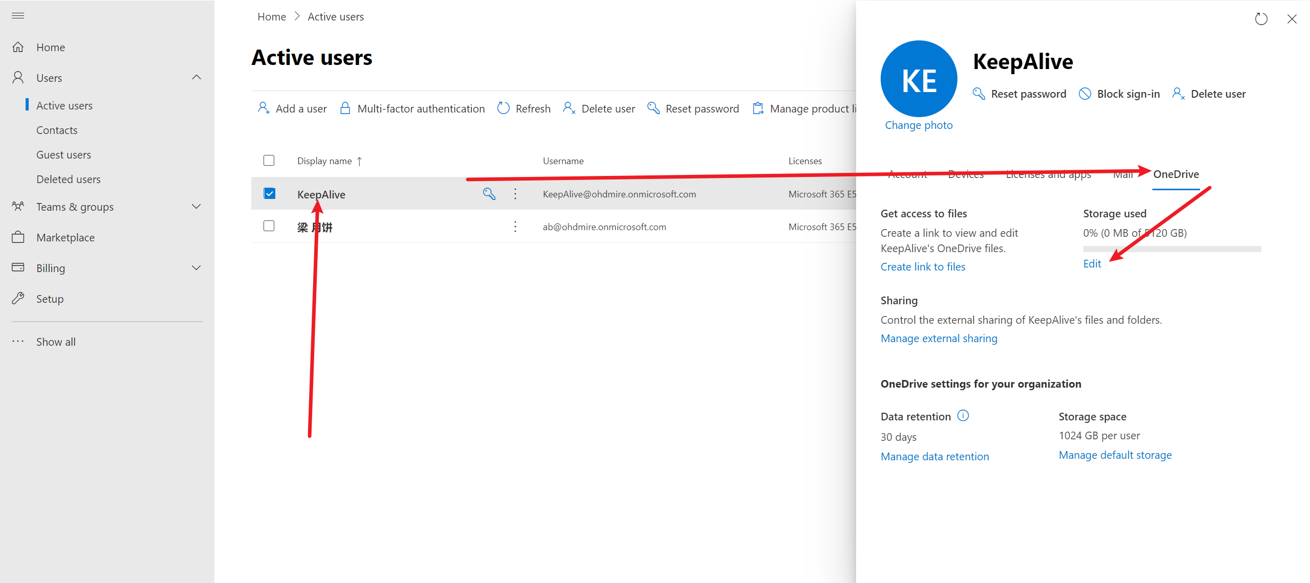This screenshot has width=1310, height=583.
Task: Expand the Teams & groups section
Action: [196, 206]
